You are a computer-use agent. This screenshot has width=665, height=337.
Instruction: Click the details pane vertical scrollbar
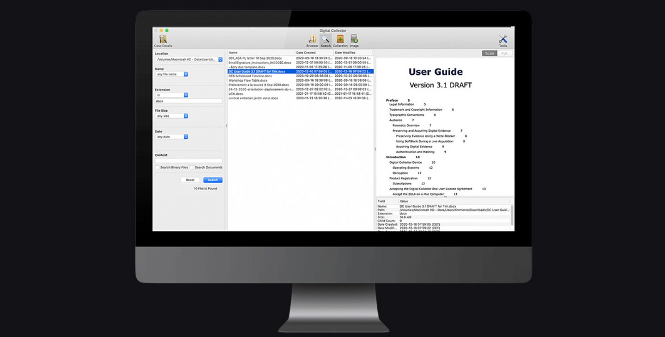pyautogui.click(x=512, y=216)
